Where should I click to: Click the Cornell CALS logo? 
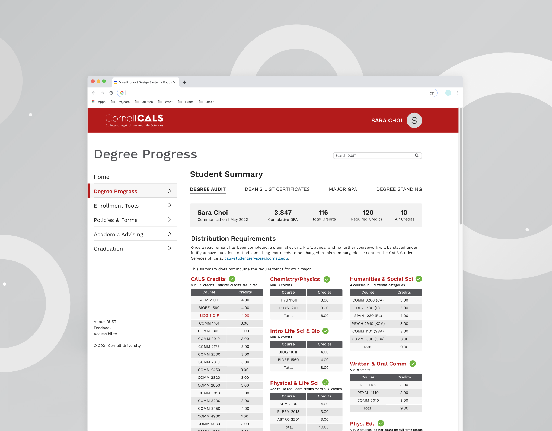coord(134,120)
